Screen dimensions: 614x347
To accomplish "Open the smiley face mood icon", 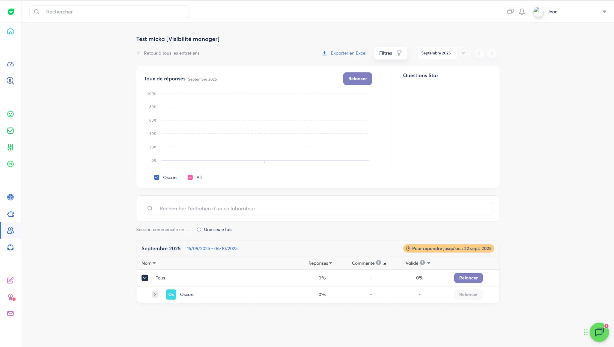I will (x=10, y=114).
